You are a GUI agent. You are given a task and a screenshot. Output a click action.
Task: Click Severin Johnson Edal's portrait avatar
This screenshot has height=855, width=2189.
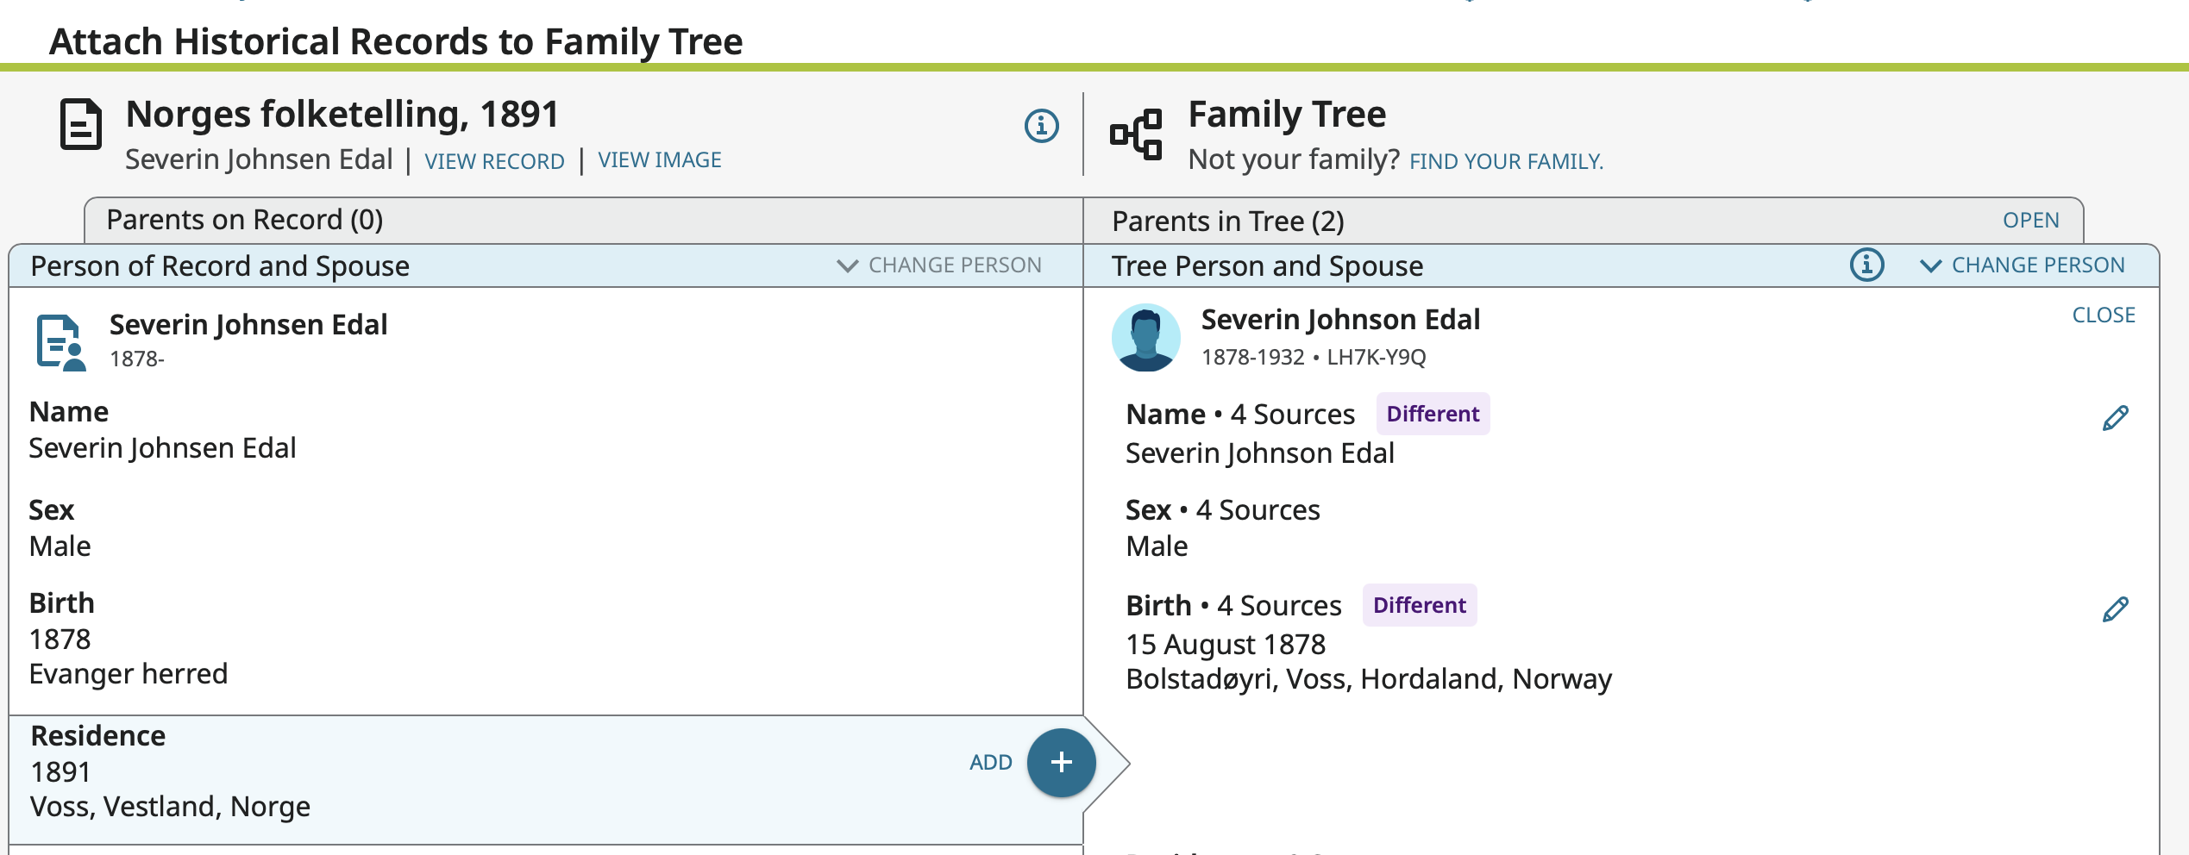[1146, 338]
